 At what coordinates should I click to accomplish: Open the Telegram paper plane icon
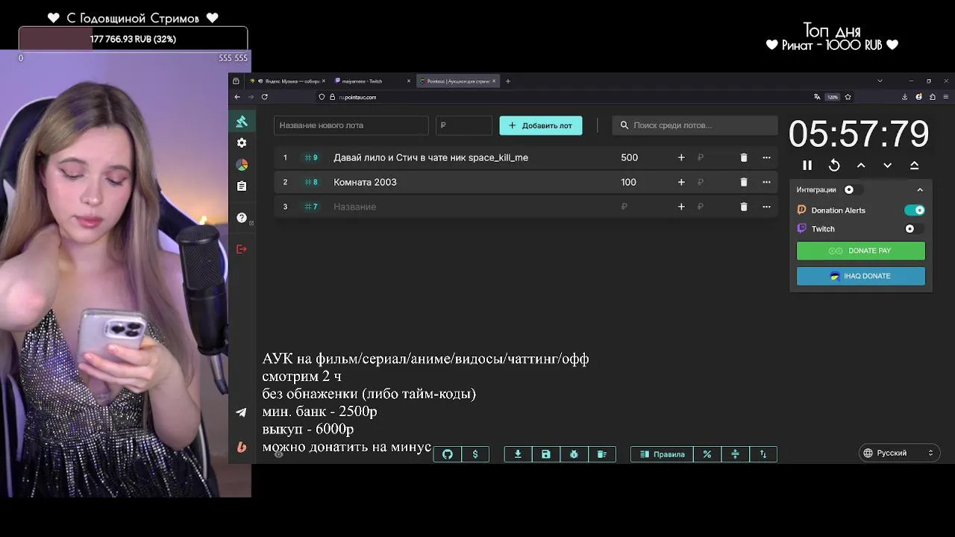(x=242, y=412)
